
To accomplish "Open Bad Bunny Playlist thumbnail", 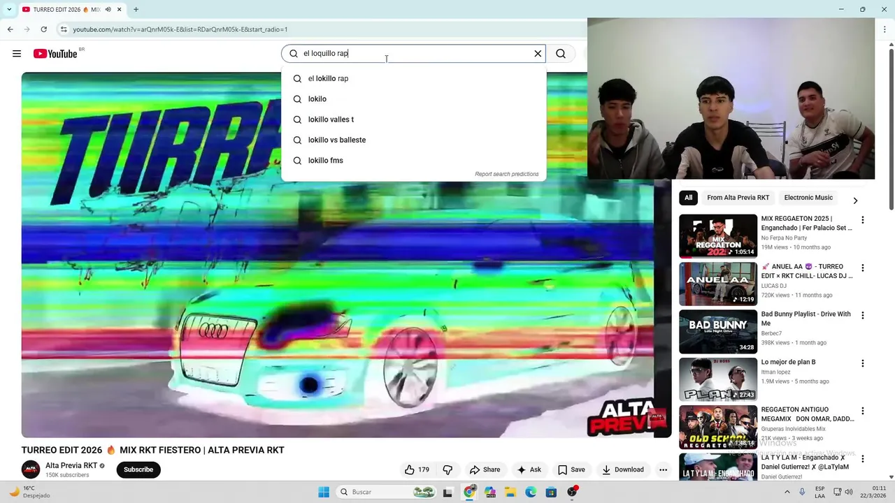I will click(x=718, y=332).
